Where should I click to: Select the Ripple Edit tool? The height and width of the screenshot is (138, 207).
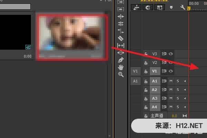coord(121,17)
